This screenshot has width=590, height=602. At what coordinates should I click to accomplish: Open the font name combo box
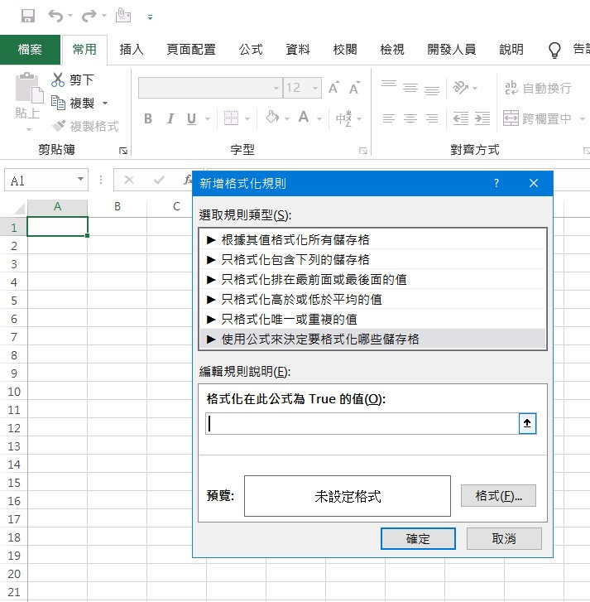tap(210, 88)
